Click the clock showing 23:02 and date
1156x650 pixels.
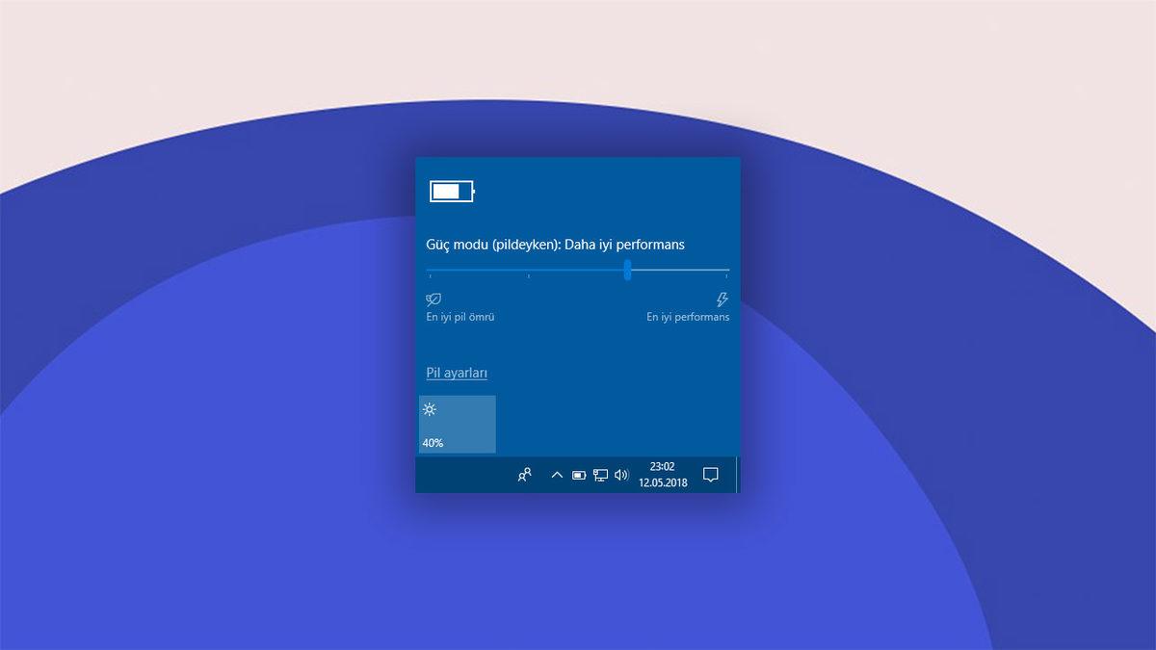coord(663,475)
